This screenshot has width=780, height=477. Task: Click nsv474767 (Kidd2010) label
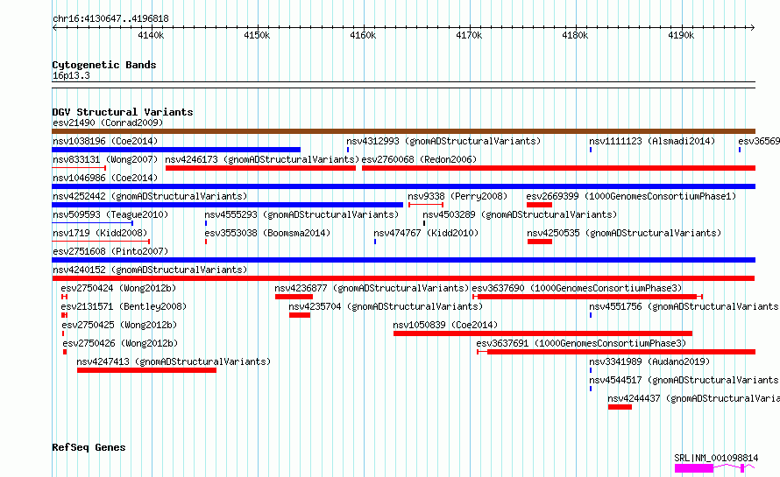(426, 233)
